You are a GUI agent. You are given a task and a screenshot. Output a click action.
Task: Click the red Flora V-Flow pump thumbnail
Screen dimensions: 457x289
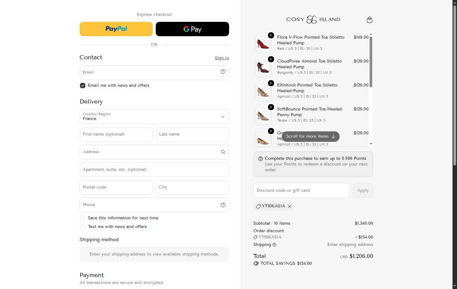(x=263, y=43)
